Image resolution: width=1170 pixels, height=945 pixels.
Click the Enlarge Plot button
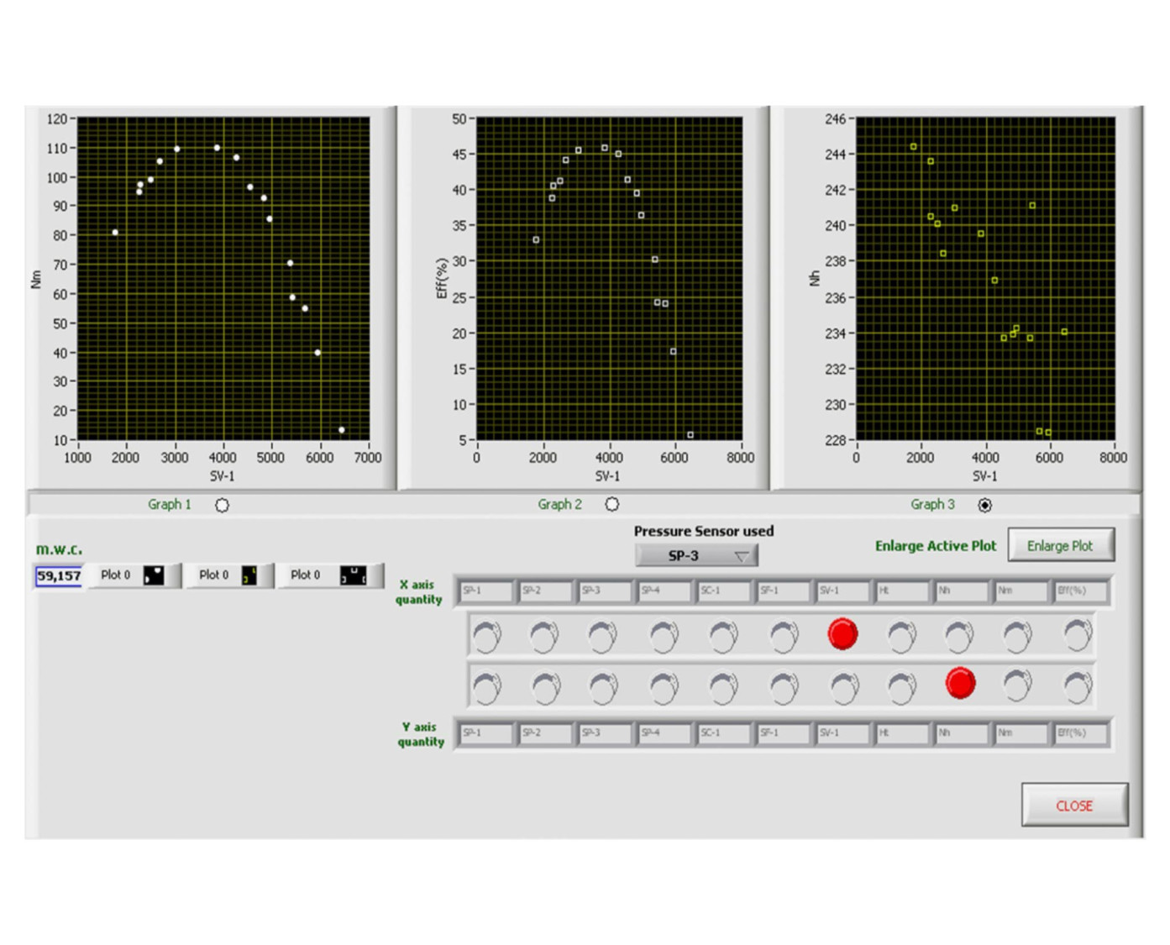[x=1060, y=545]
